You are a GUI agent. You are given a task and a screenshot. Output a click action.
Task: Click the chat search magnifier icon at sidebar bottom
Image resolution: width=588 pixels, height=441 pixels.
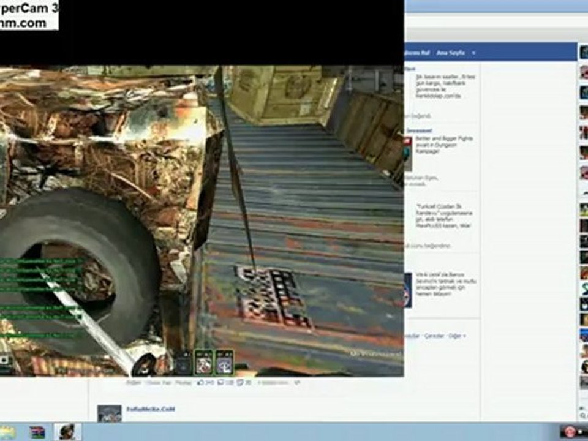(583, 416)
